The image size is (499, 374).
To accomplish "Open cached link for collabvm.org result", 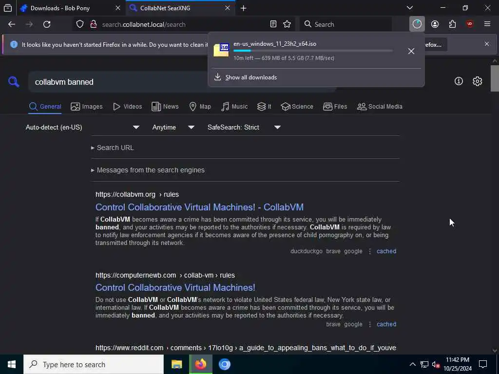I will coord(386,251).
